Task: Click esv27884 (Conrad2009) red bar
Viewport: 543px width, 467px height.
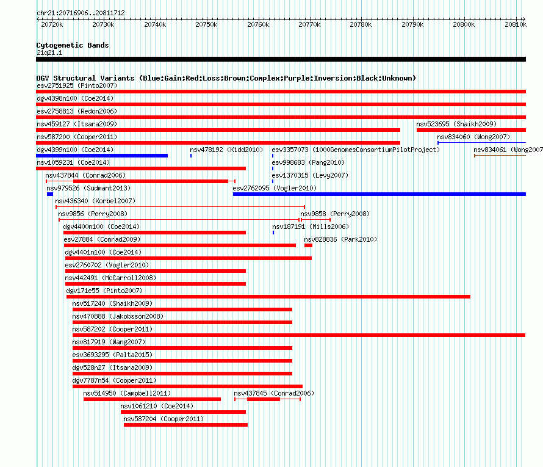Action: pos(180,245)
